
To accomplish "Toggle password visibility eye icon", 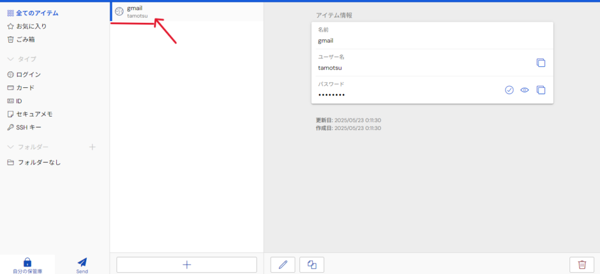I will tap(524, 90).
